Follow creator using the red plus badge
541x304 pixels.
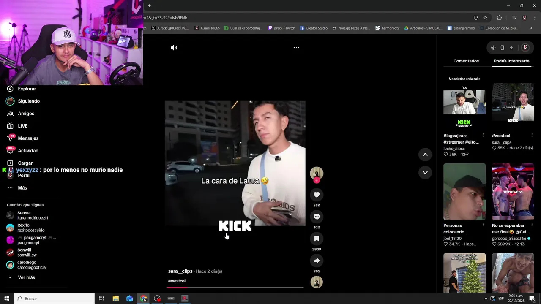317,180
